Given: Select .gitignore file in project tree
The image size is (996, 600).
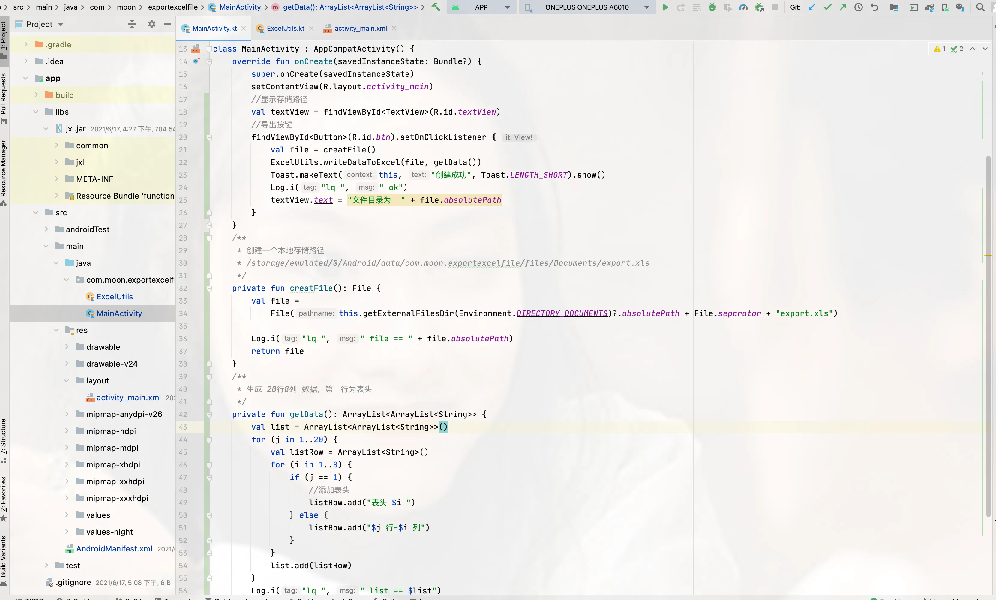Looking at the screenshot, I should click(x=73, y=583).
